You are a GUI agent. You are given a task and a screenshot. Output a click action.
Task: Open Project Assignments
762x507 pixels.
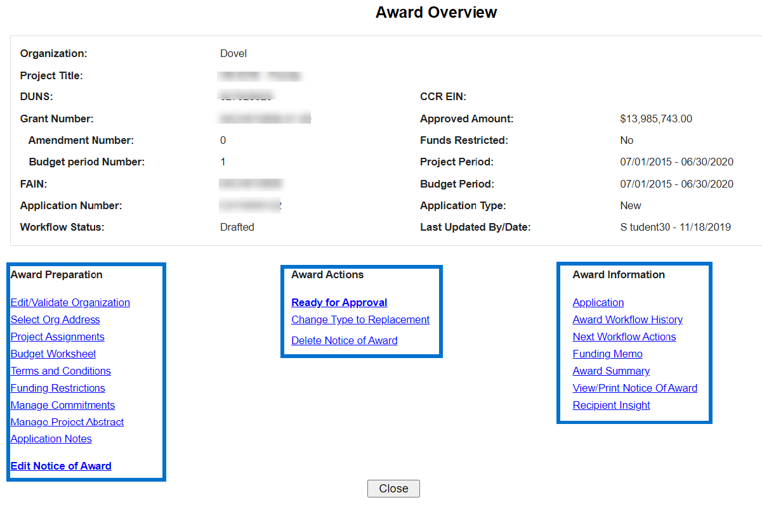[x=57, y=337]
